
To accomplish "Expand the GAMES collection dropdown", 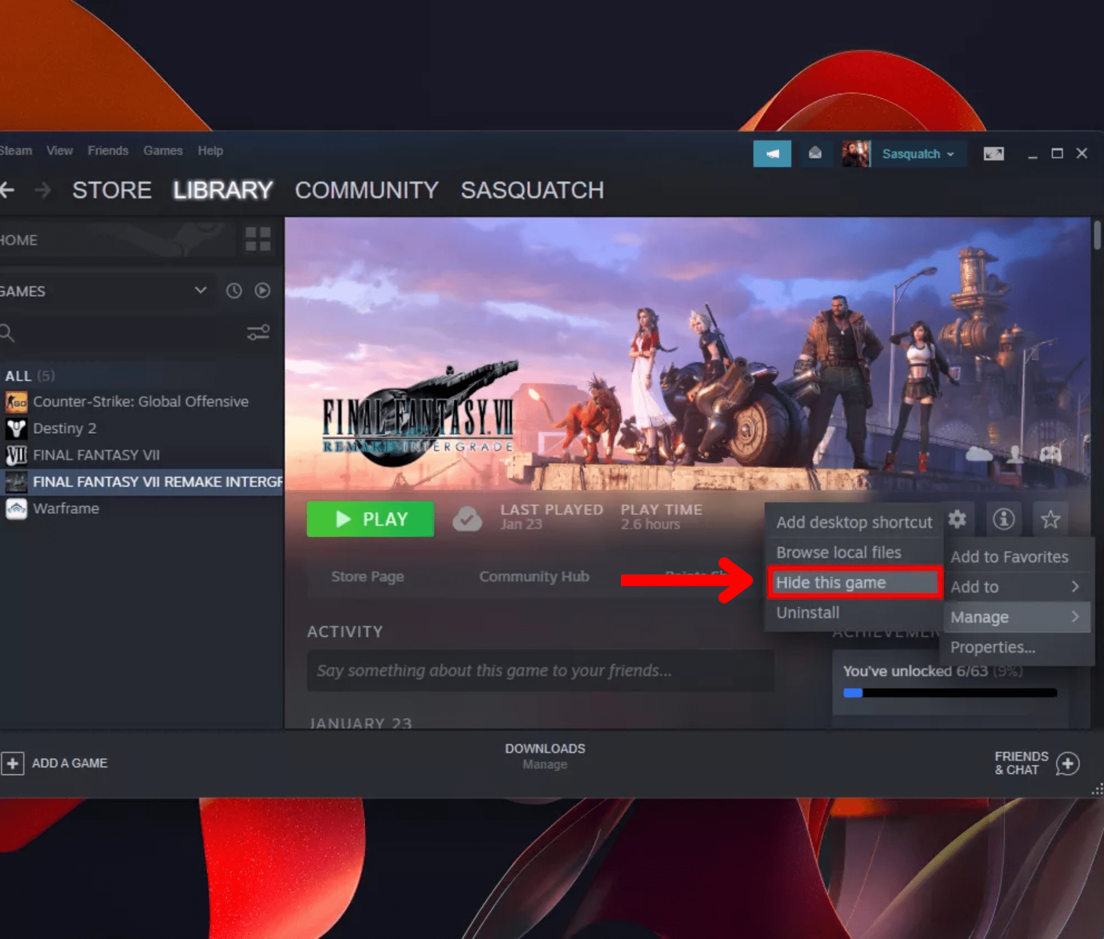I will point(200,291).
